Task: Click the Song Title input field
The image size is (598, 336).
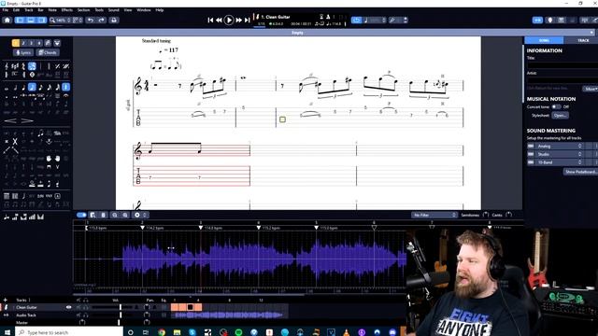Action: (x=562, y=65)
